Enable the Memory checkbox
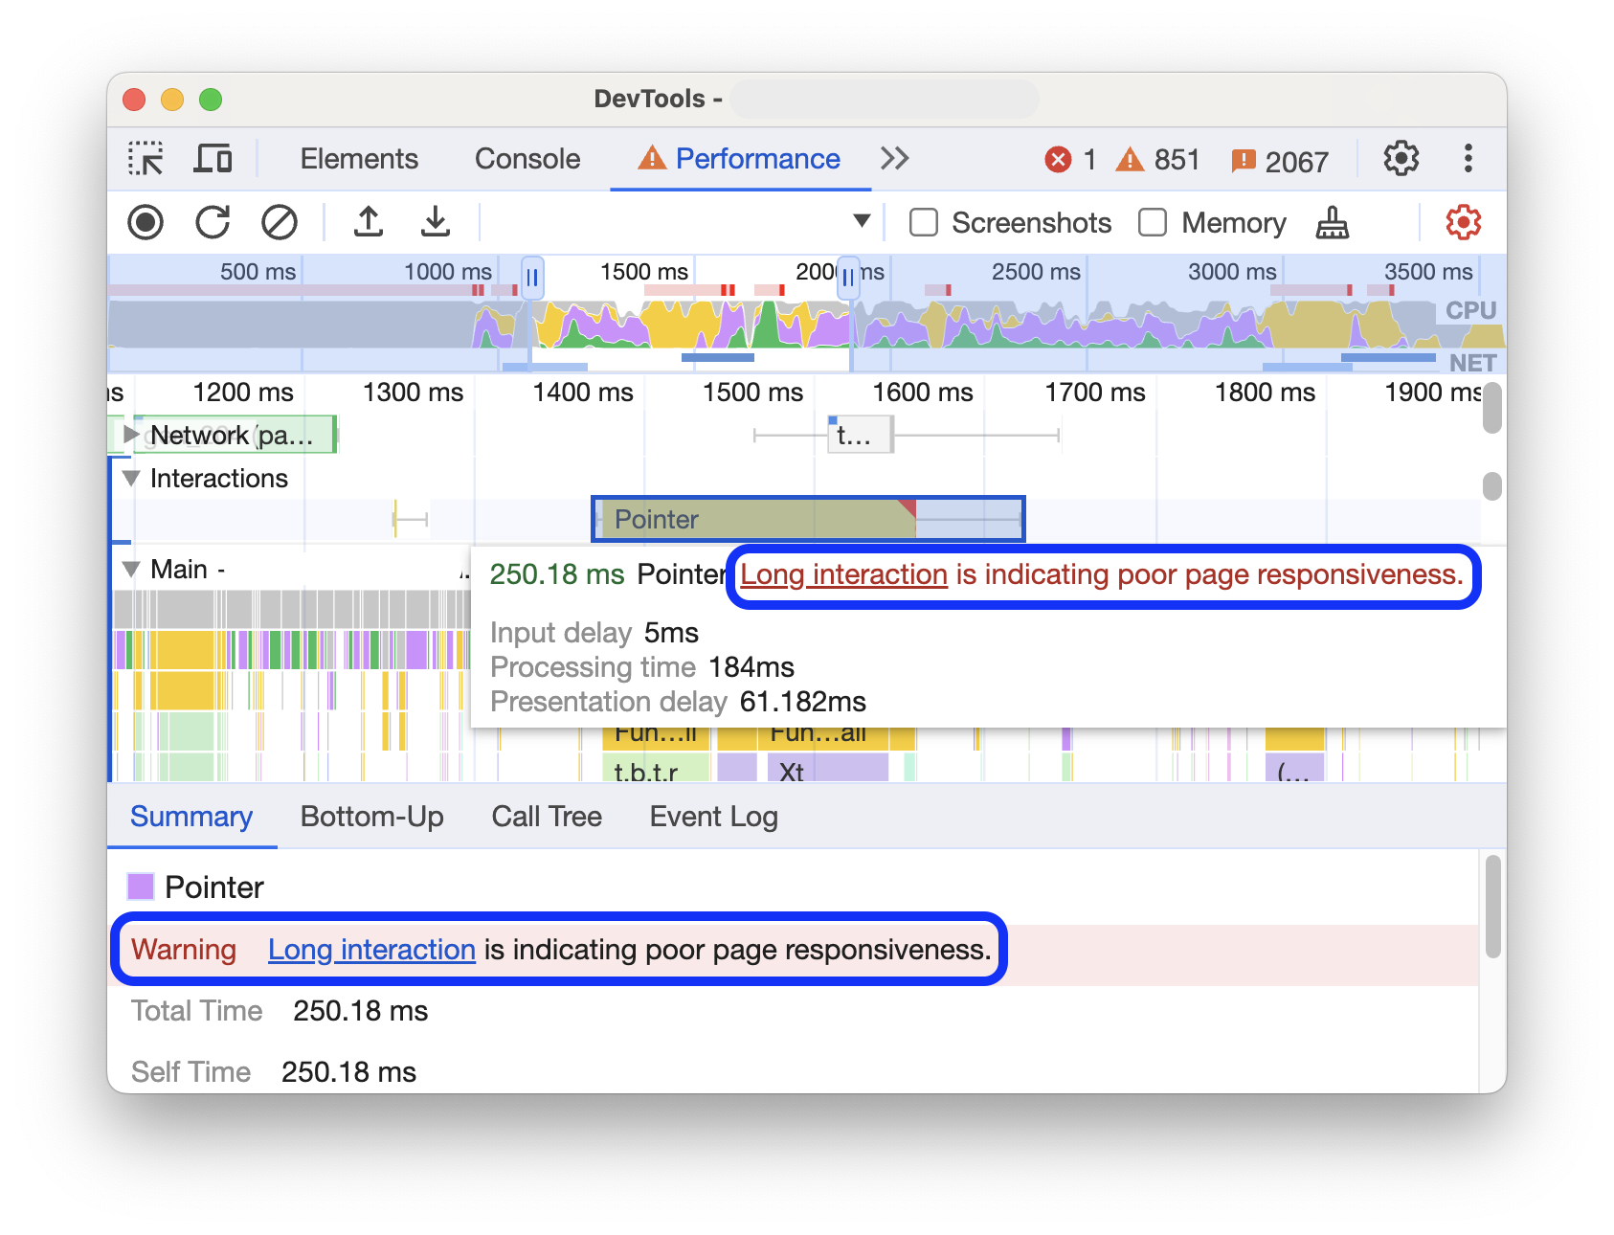1614x1235 pixels. coord(1153,222)
